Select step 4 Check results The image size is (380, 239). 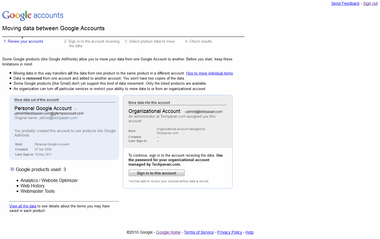[x=199, y=41]
